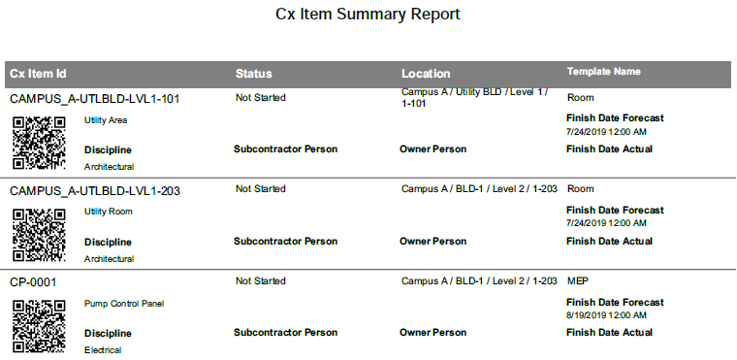Click the Location column header
Screen dimensions: 737x360
pyautogui.click(x=426, y=74)
